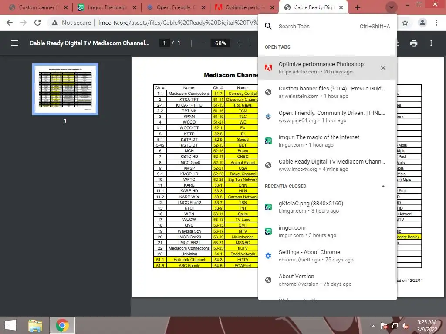Open the Windows Start menu

pyautogui.click(x=10, y=325)
